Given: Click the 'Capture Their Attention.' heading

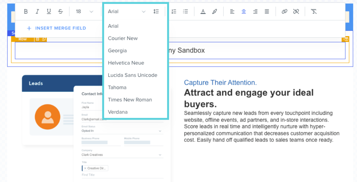Looking at the screenshot, I should pos(220,83).
